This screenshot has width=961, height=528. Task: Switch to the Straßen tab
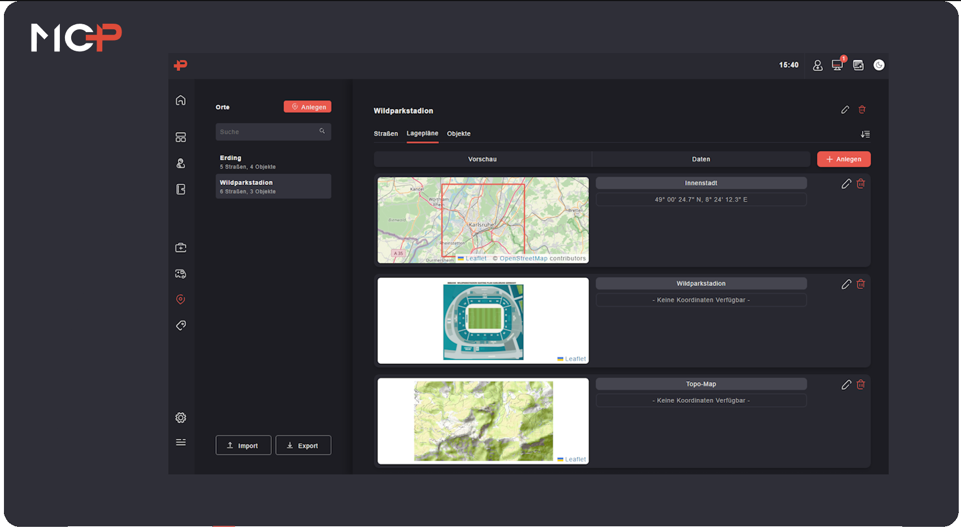(386, 134)
